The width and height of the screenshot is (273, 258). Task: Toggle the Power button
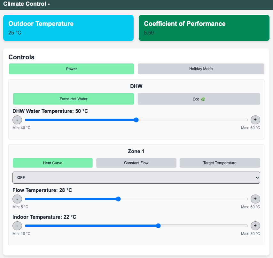point(71,69)
